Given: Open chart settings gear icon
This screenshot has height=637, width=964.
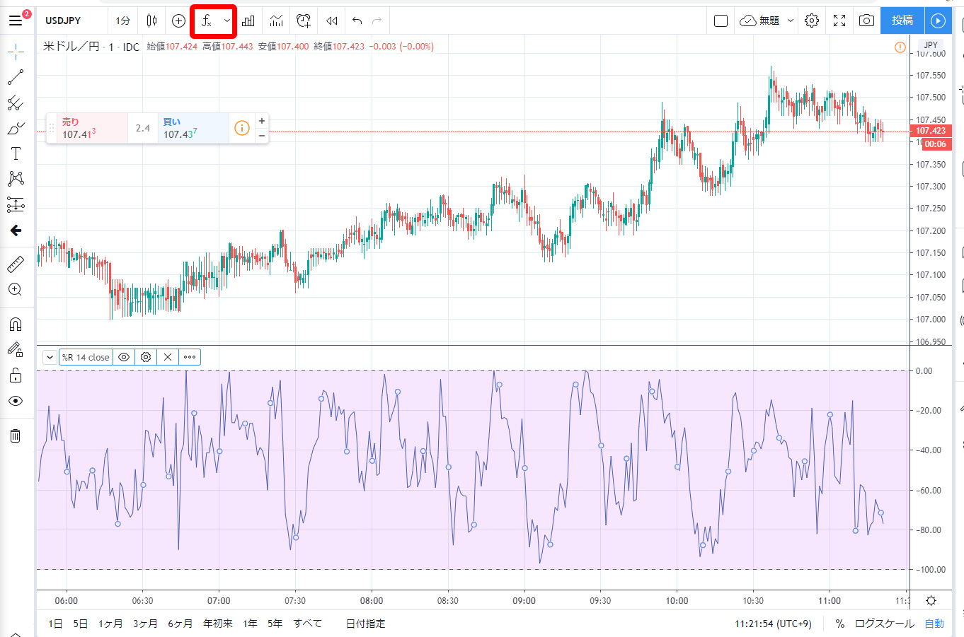Looking at the screenshot, I should 812,21.
